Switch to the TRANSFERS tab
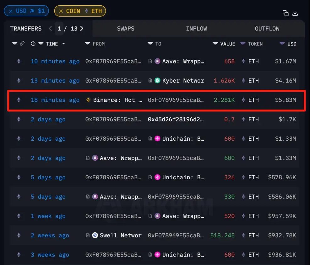 [26, 29]
